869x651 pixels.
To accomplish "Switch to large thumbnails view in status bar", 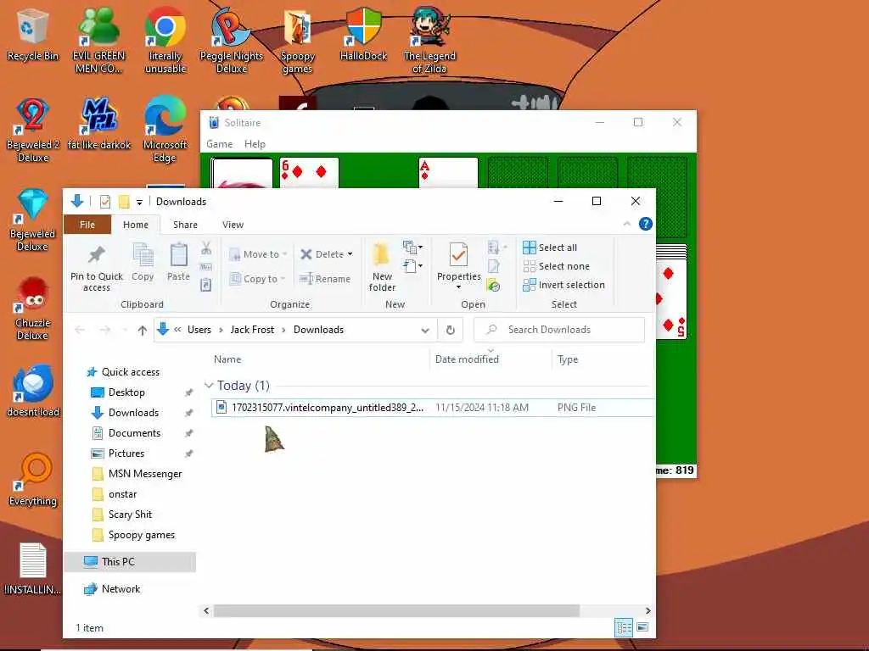I will coord(642,628).
